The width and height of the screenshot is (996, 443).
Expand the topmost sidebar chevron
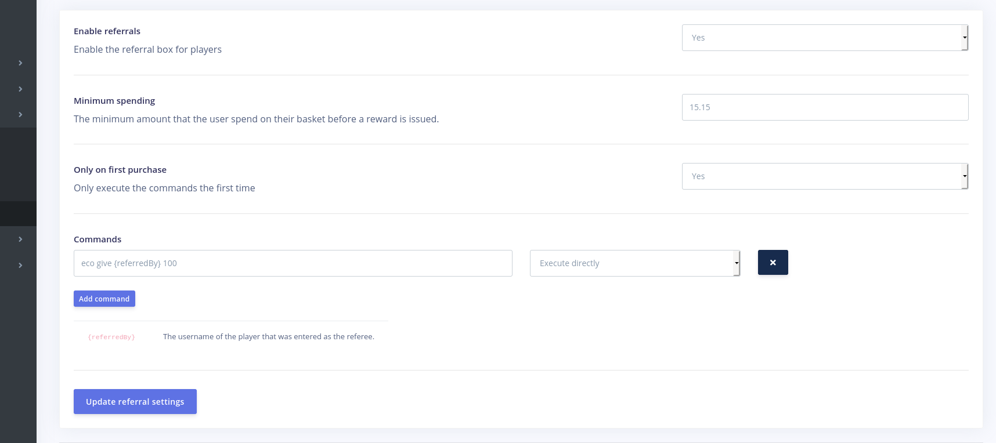(x=20, y=63)
